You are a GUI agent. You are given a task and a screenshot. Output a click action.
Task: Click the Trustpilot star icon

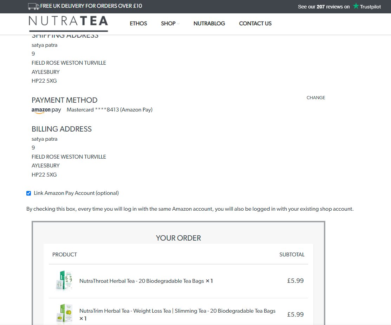point(356,6)
